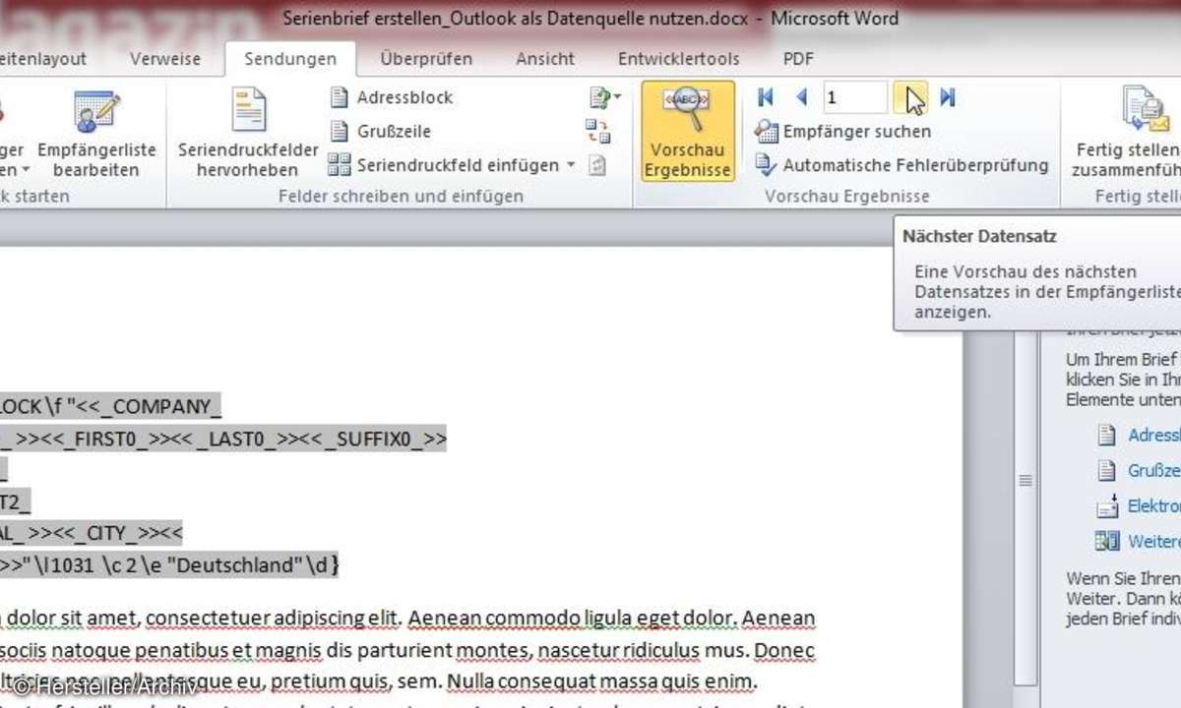Image resolution: width=1181 pixels, height=708 pixels.
Task: Open Fertig stellen und zusammenführen
Action: 1128,133
